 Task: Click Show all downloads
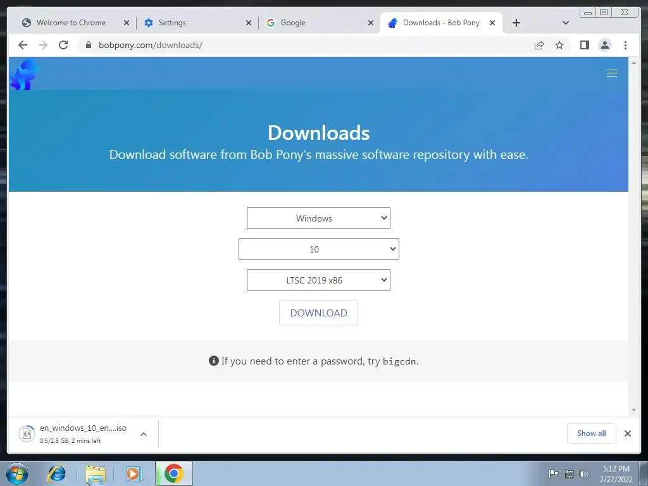pyautogui.click(x=592, y=433)
